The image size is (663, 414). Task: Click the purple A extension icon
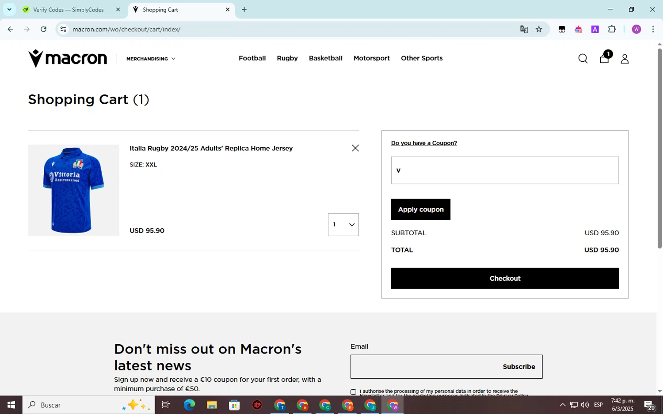click(595, 29)
